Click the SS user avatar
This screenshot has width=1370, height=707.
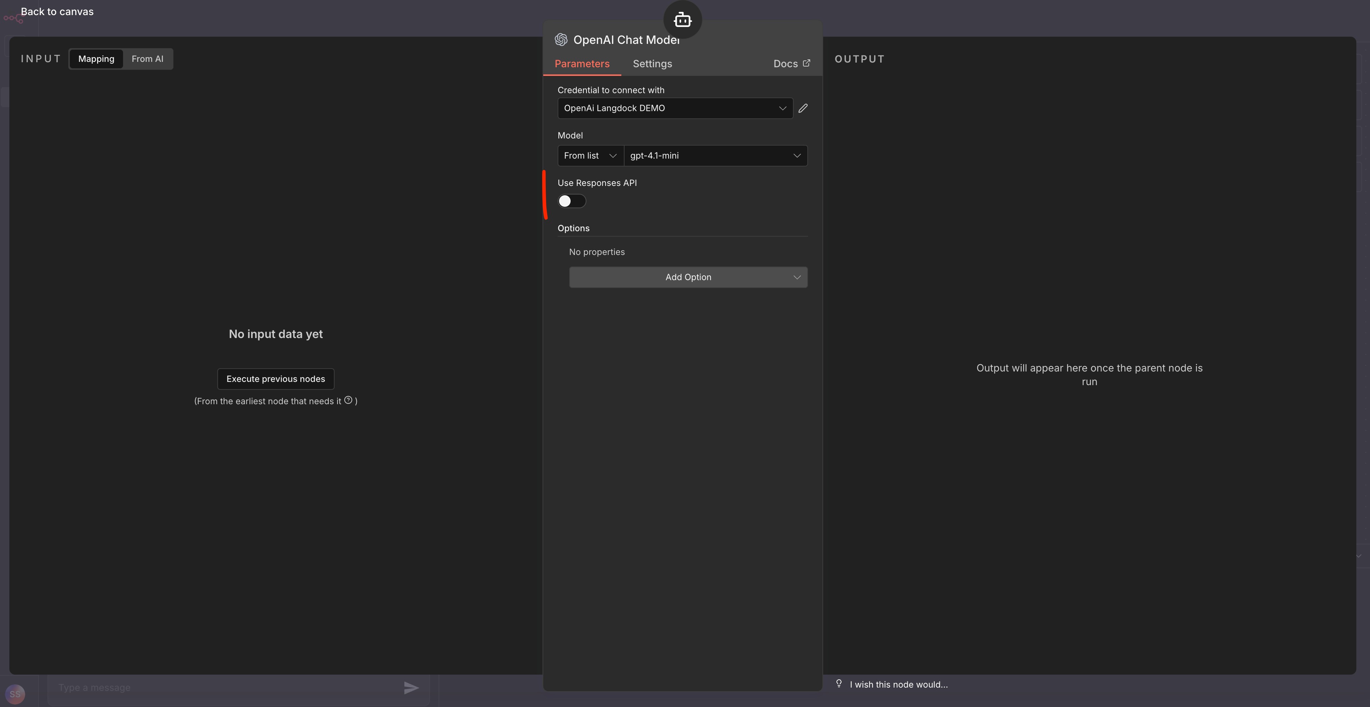click(15, 694)
